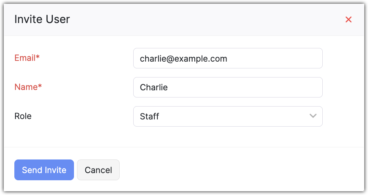368x195 pixels.
Task: Click the red asterisk beside Email
Action: coord(38,57)
